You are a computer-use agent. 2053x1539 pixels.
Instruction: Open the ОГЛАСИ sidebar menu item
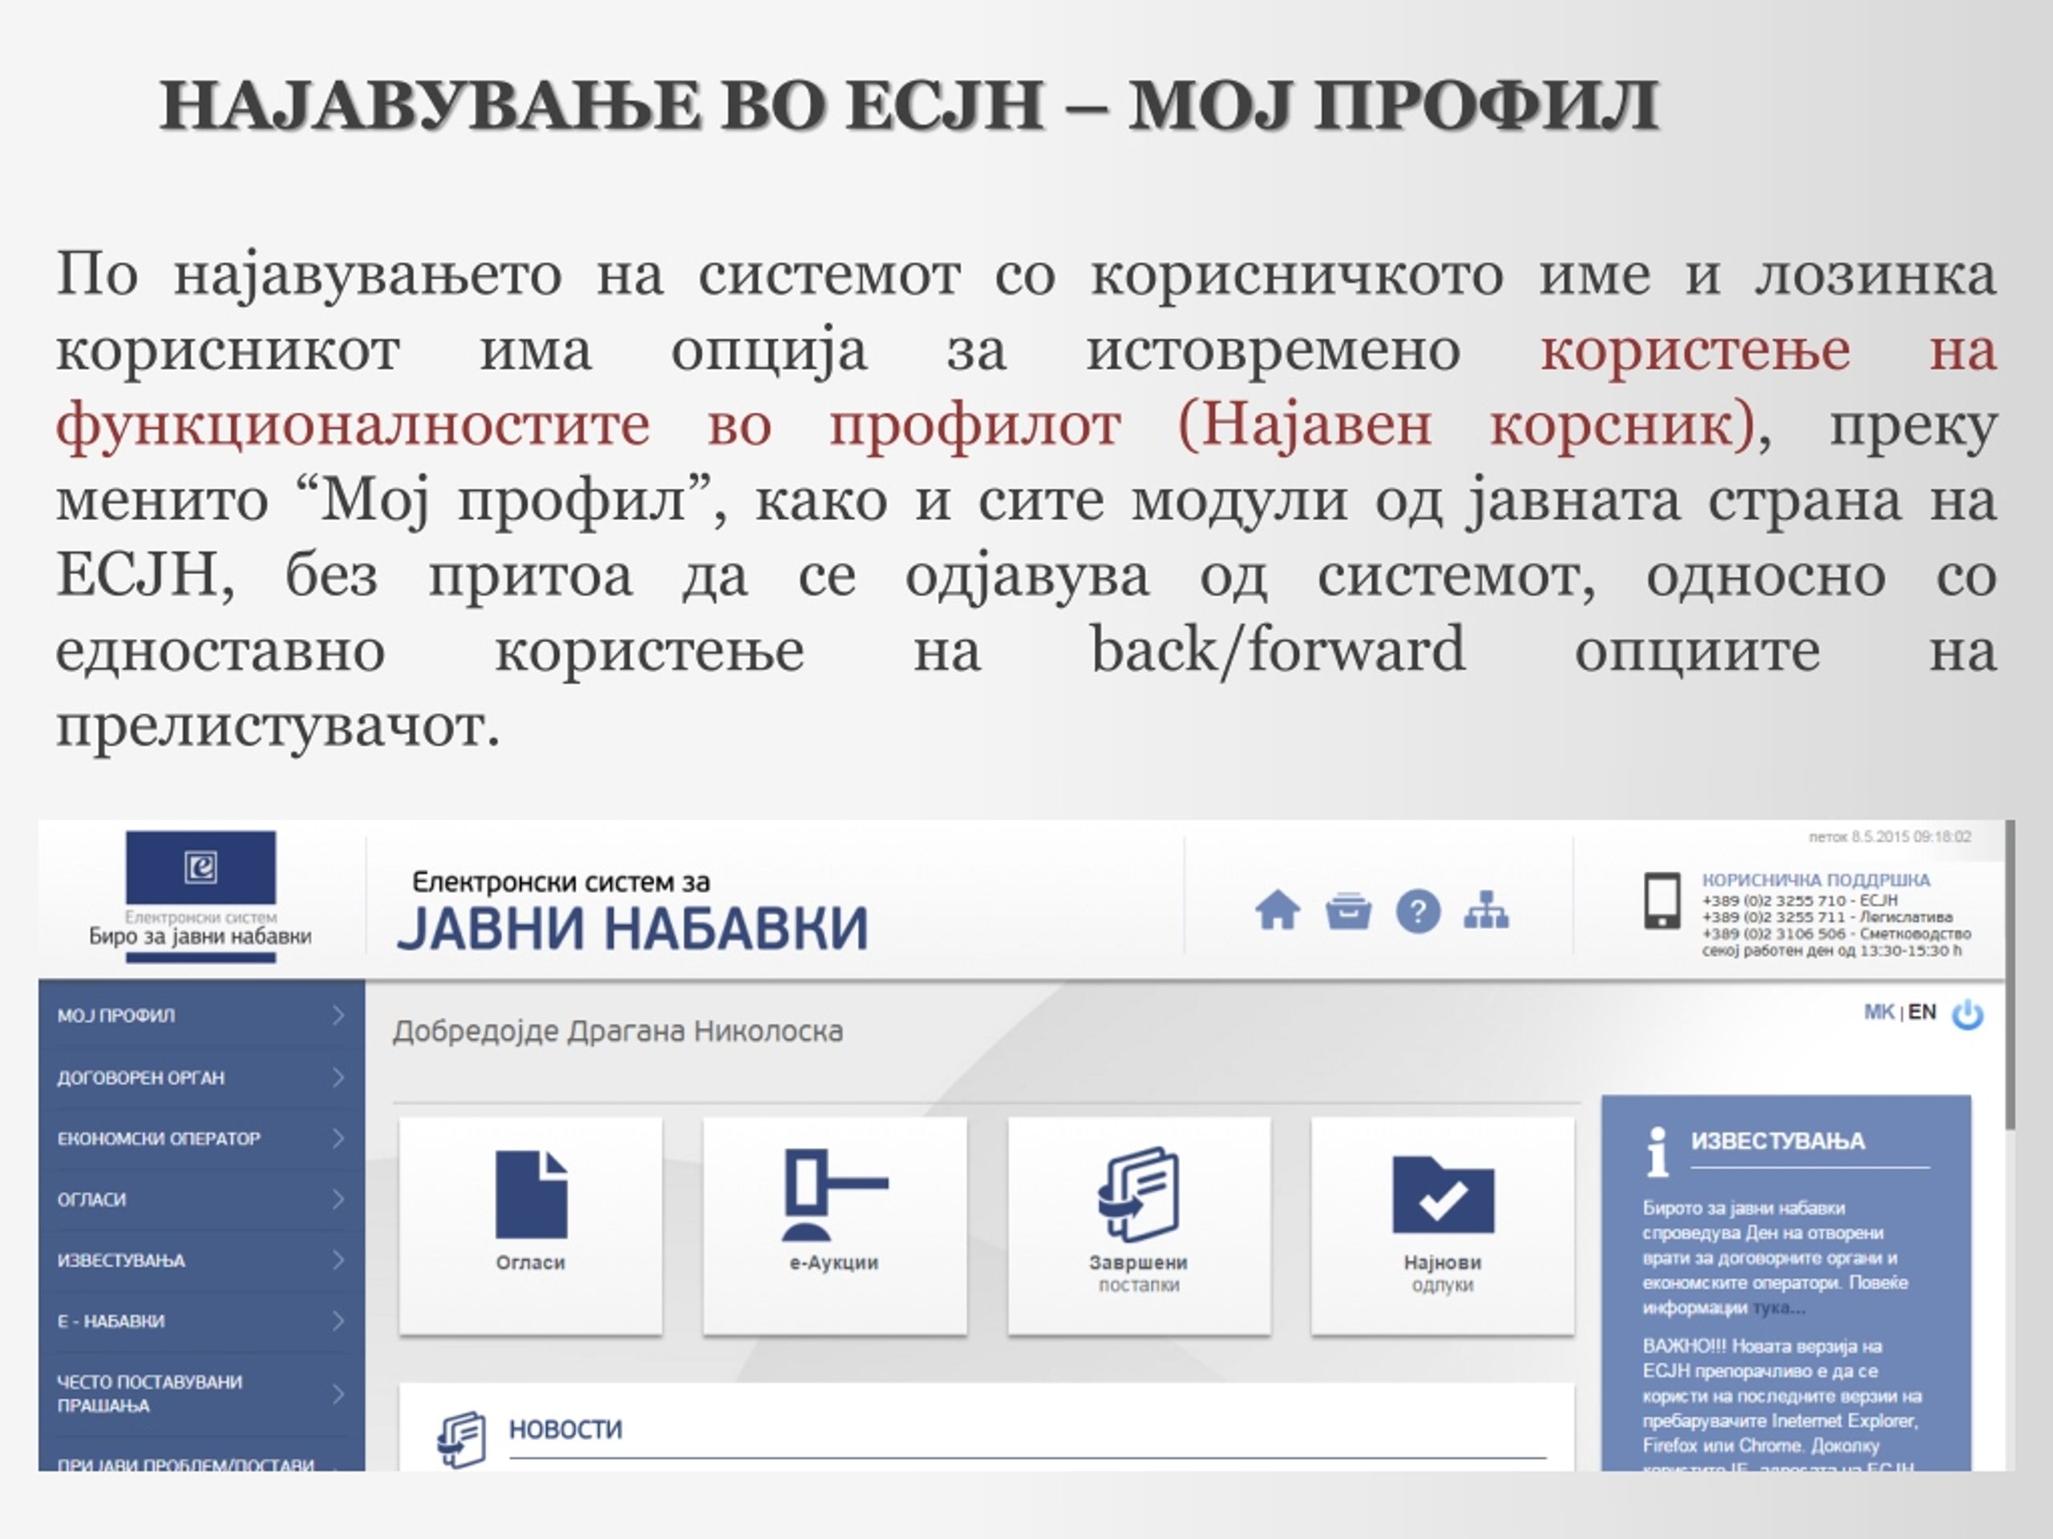pyautogui.click(x=201, y=1199)
